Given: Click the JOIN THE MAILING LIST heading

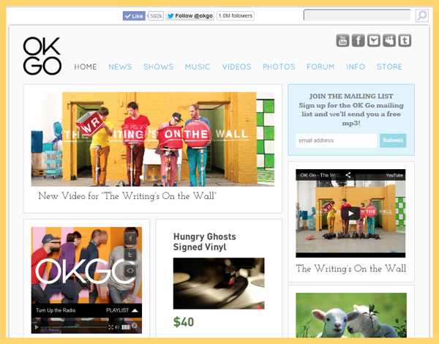Looking at the screenshot, I should click(x=351, y=96).
